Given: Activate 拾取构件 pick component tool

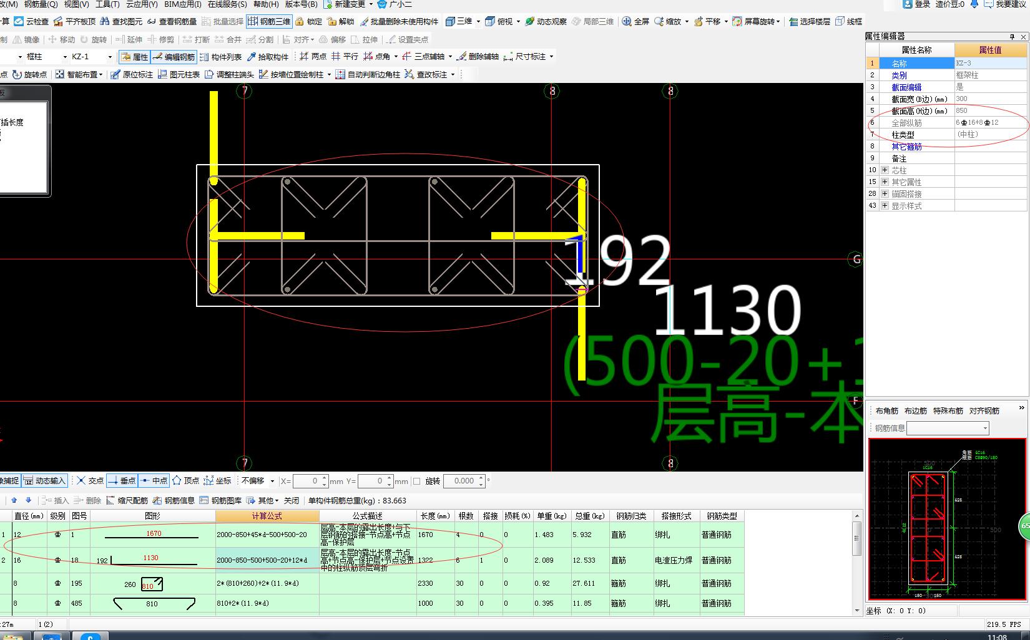Looking at the screenshot, I should (268, 57).
